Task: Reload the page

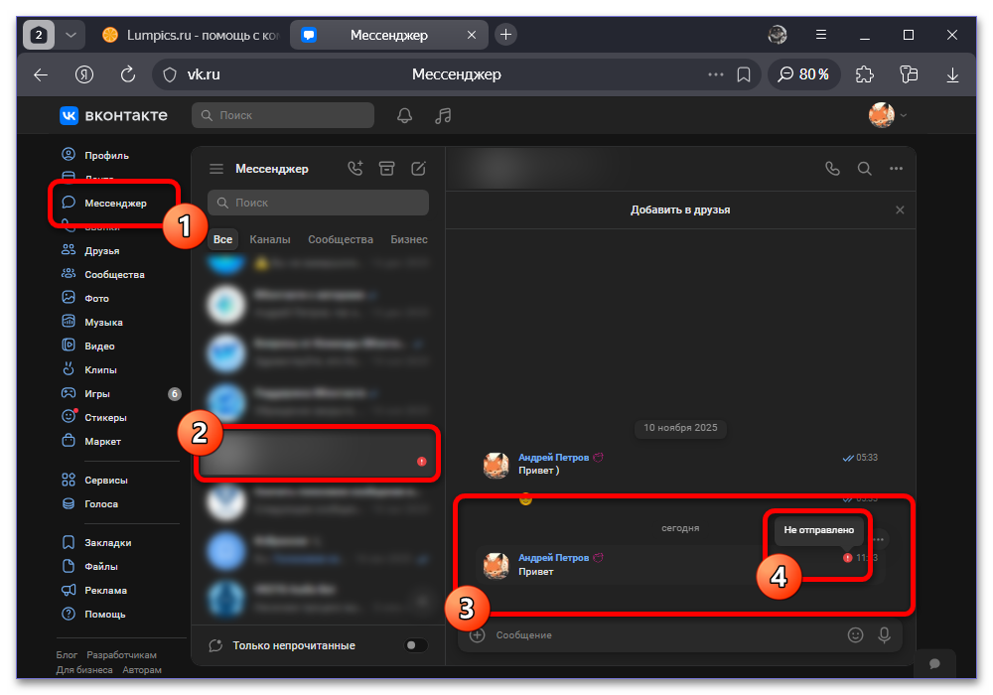Action: 128,74
